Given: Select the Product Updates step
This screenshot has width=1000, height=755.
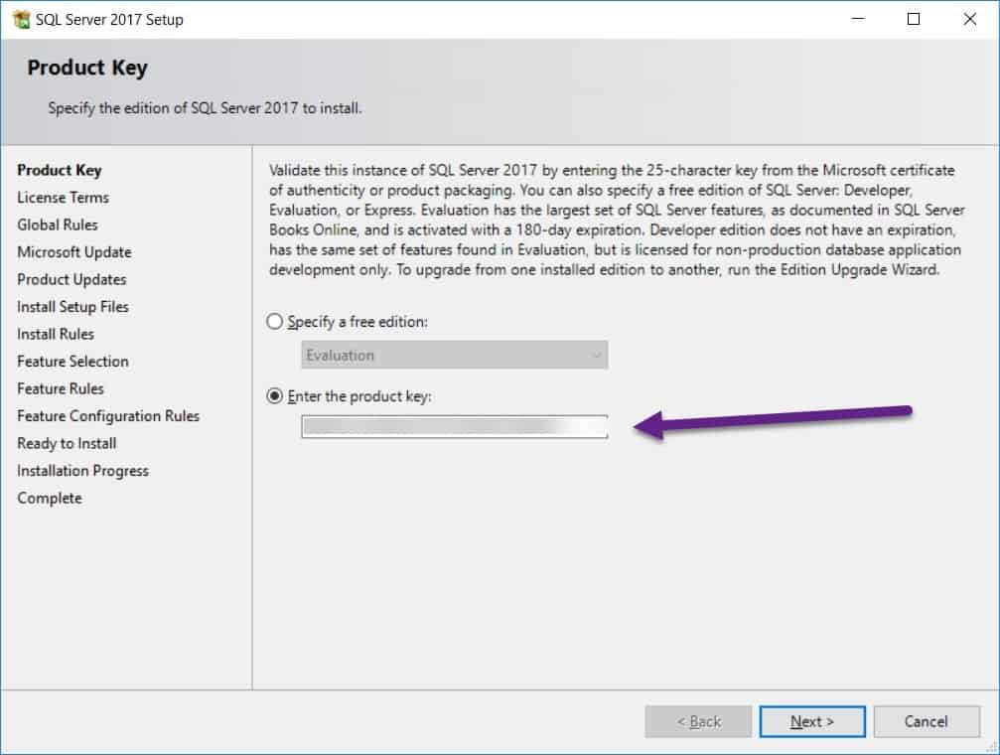Looking at the screenshot, I should 71,280.
